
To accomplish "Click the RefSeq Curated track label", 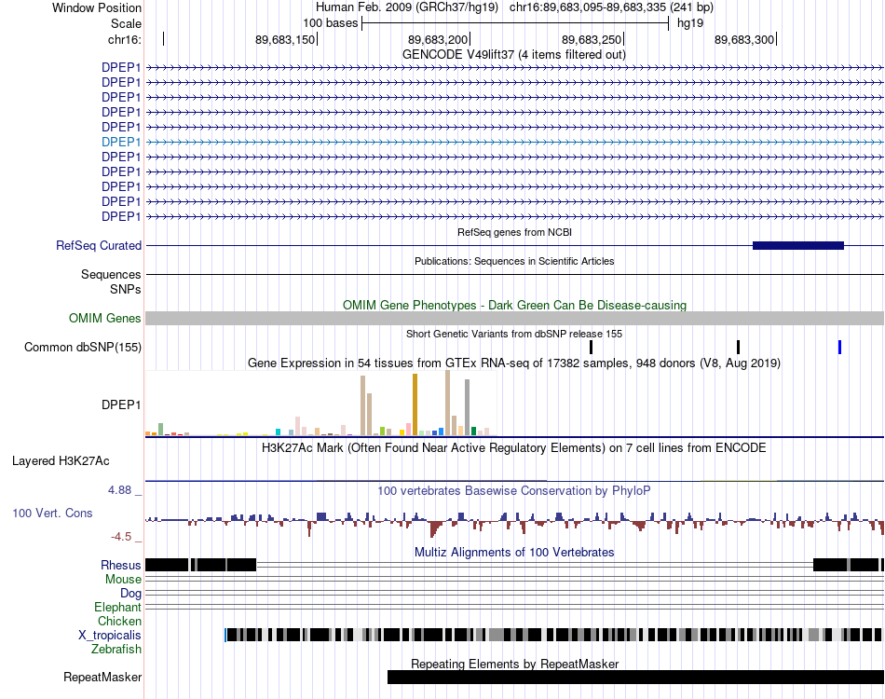I will [x=99, y=246].
